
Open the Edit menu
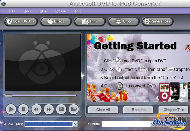27,11
